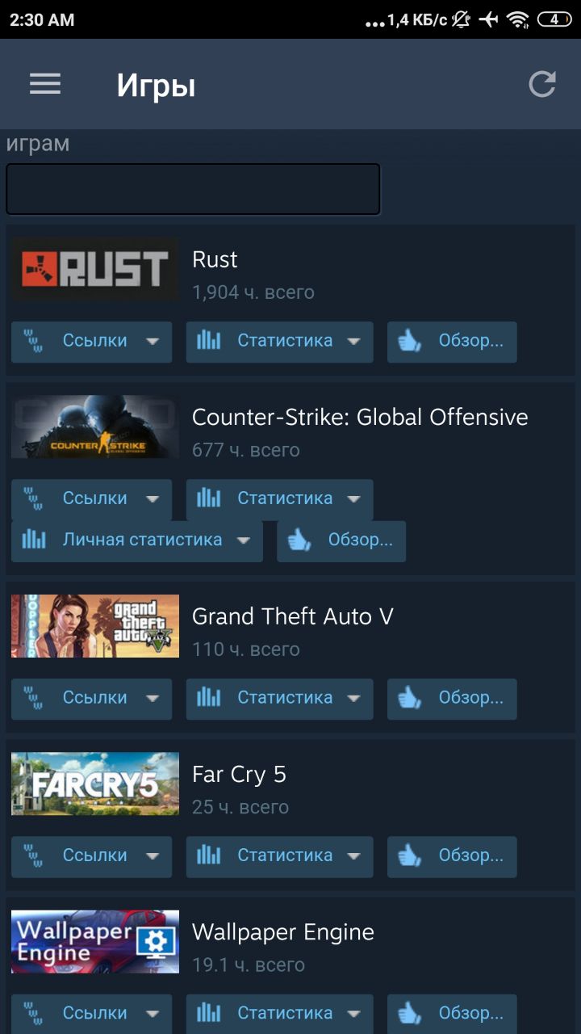Open the hamburger navigation menu
Viewport: 581px width, 1034px height.
(45, 84)
